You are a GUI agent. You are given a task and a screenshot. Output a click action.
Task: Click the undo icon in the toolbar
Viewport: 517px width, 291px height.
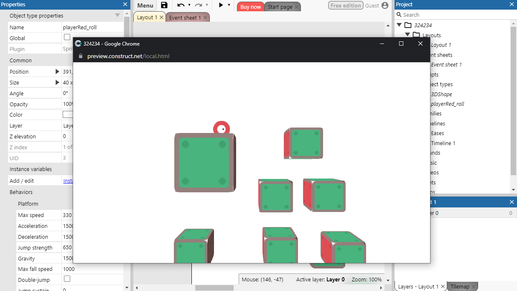pos(181,5)
